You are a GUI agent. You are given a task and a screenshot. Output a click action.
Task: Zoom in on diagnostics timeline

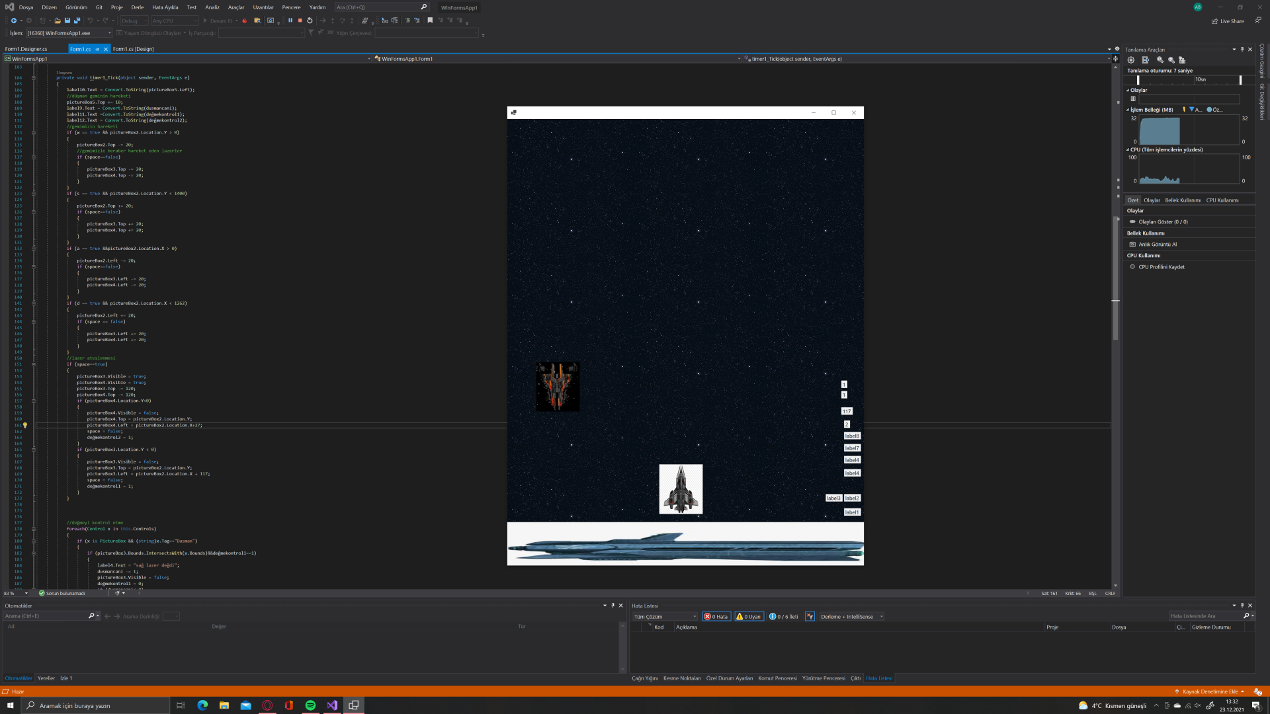[1160, 59]
